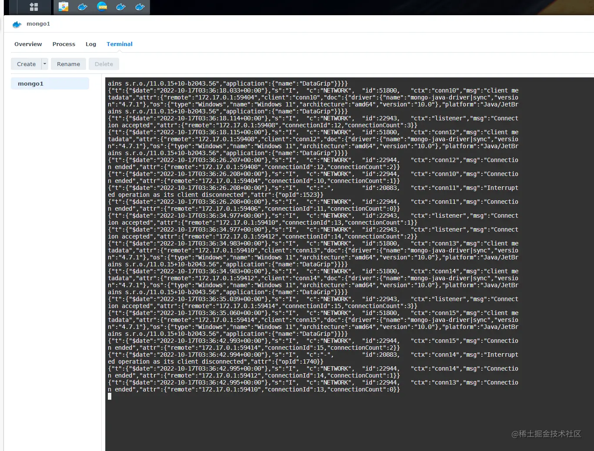Screen dimensions: 594x451
Task: Click the Delete button
Action: tap(104, 64)
